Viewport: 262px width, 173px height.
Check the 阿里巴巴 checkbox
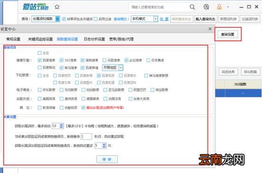[x=130, y=90]
